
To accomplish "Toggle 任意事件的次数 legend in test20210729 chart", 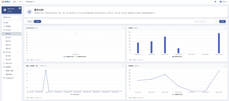I will point(68,57).
